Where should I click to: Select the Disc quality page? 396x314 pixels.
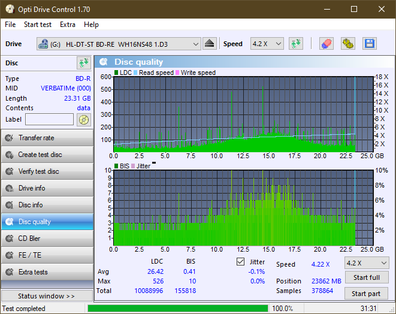click(x=47, y=222)
